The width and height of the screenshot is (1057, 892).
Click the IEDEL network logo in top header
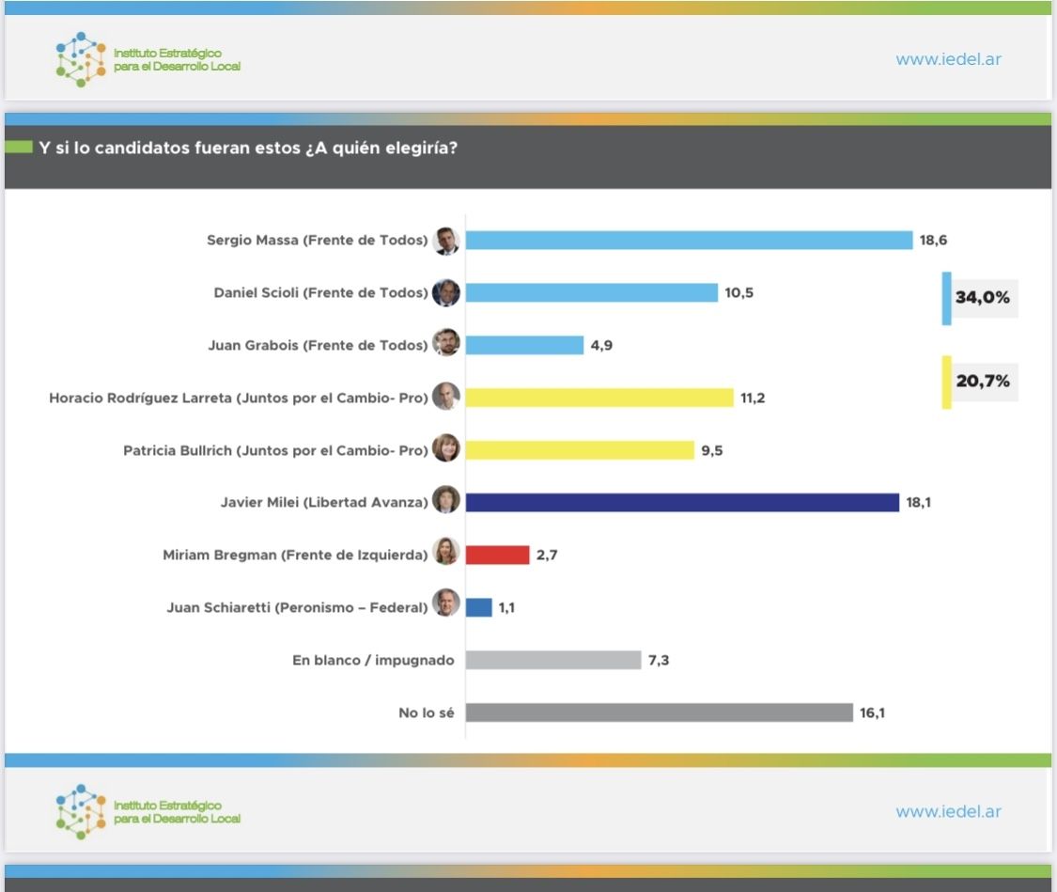[80, 59]
